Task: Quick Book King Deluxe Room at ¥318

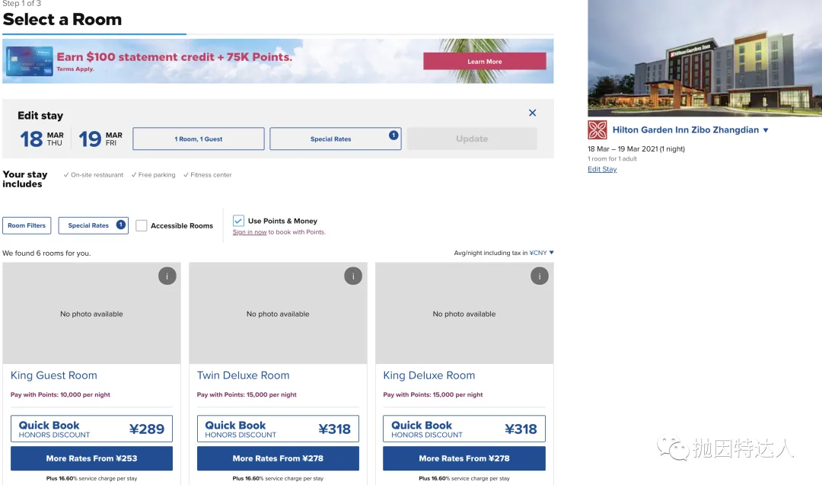Action: tap(464, 429)
